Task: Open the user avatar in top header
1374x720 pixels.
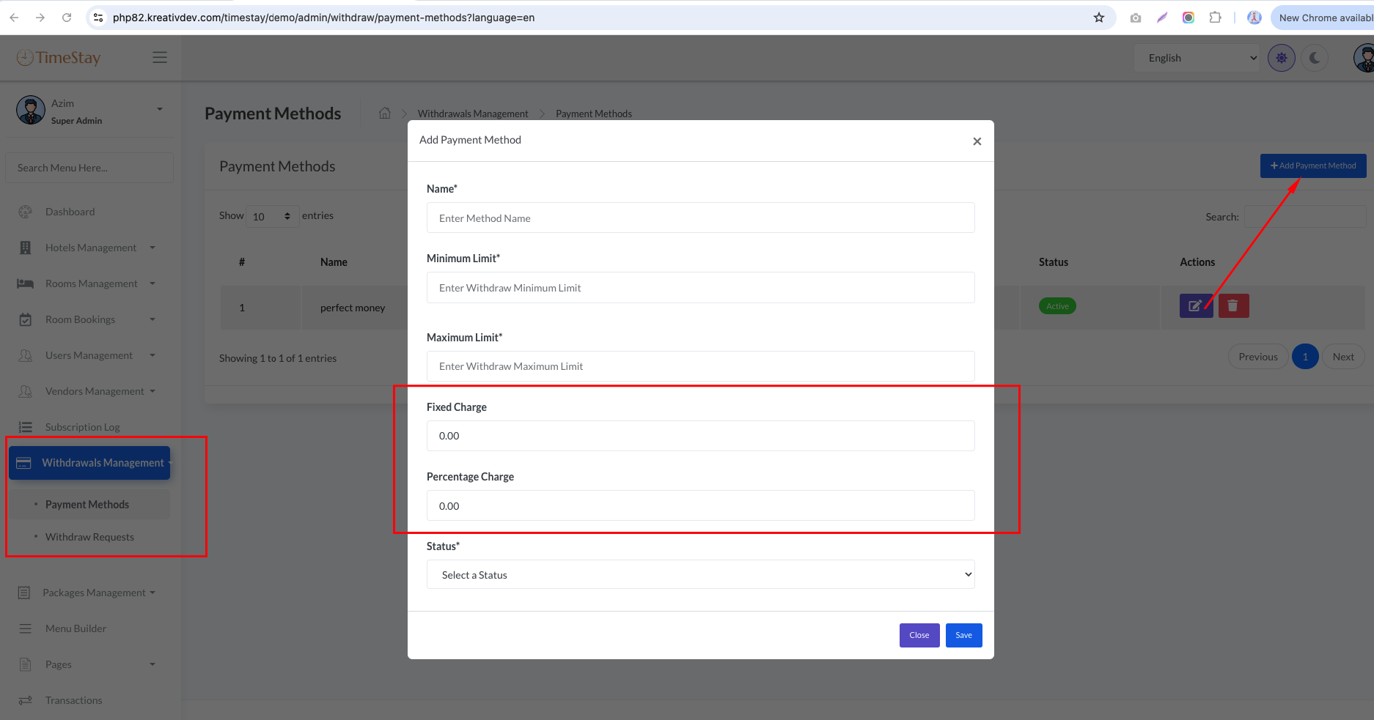Action: tap(1364, 58)
